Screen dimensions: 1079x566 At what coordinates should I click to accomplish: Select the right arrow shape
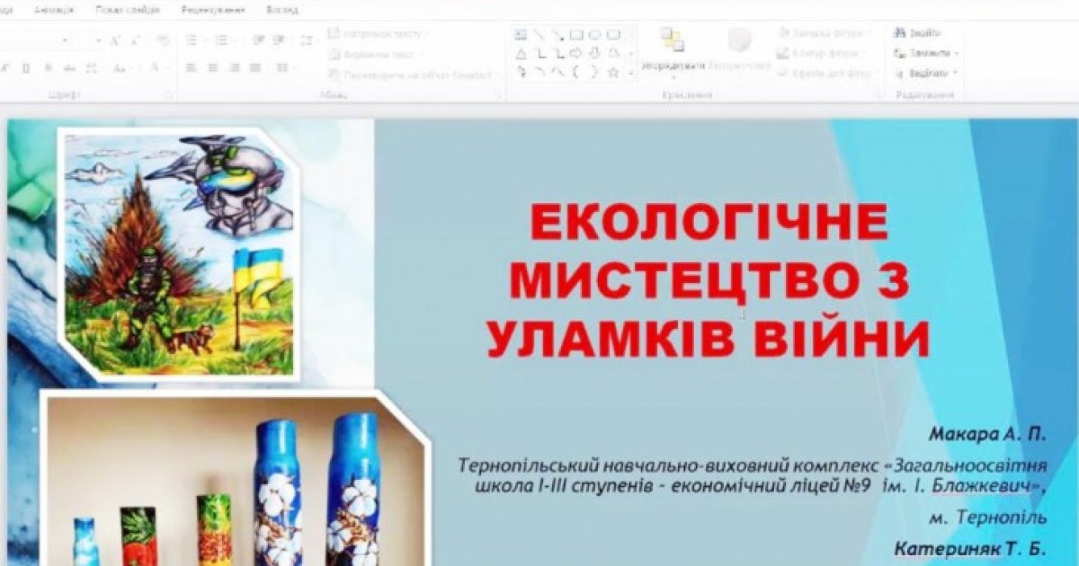click(x=575, y=54)
